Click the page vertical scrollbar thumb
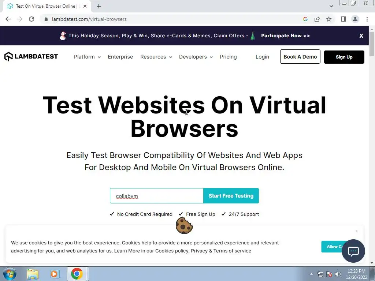375x281 pixels. 372,44
